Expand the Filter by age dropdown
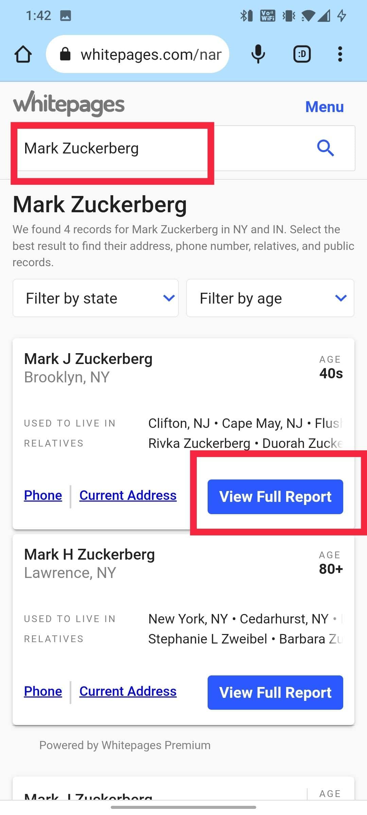This screenshot has height=815, width=367. pos(270,298)
